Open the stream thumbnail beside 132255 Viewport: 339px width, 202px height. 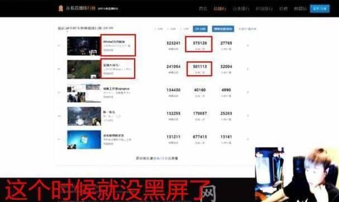[84, 116]
